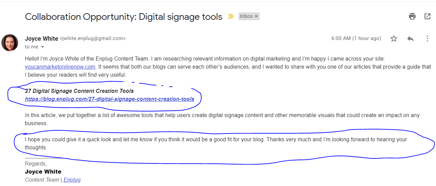
Task: Remove the Inbox label with its x
Action: pyautogui.click(x=256, y=16)
